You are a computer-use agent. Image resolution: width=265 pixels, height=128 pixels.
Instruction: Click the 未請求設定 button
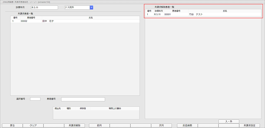(x=249, y=126)
